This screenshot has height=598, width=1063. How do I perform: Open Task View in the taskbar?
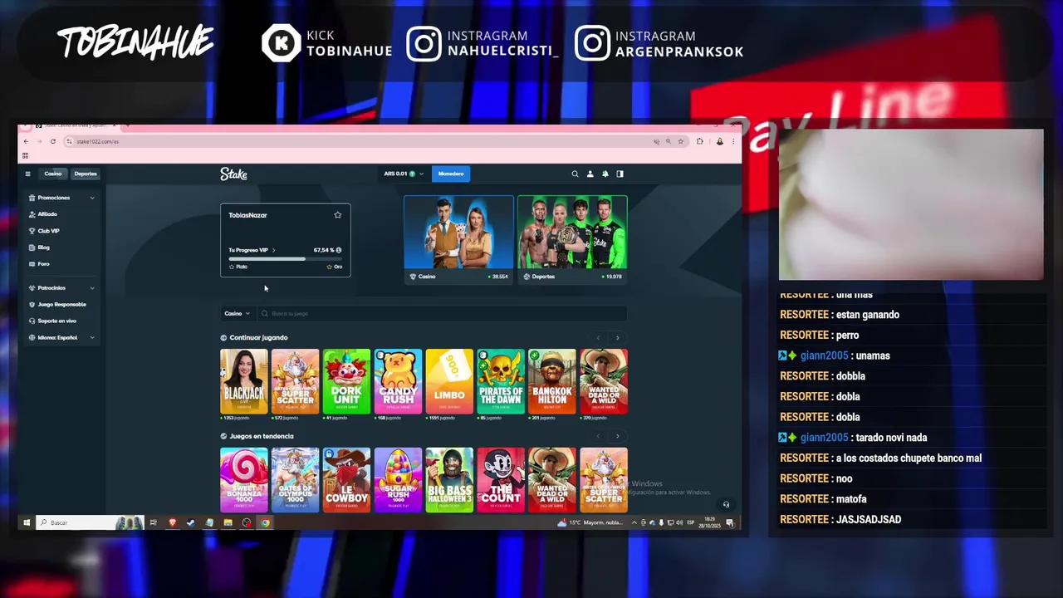(x=153, y=522)
